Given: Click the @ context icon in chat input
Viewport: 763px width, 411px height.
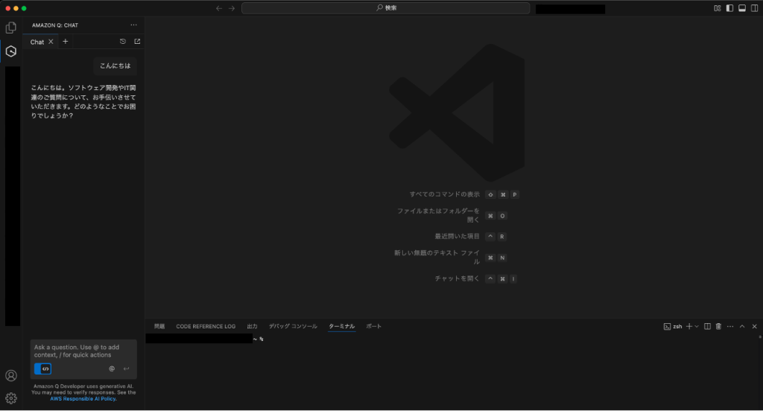Looking at the screenshot, I should pos(112,369).
